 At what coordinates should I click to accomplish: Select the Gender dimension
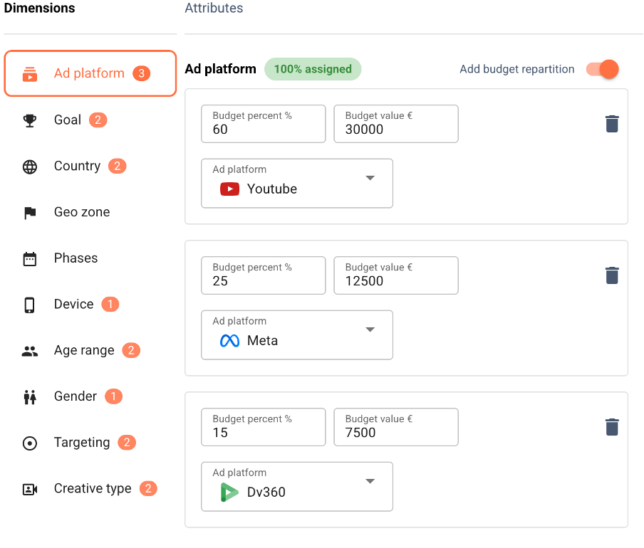tap(76, 396)
